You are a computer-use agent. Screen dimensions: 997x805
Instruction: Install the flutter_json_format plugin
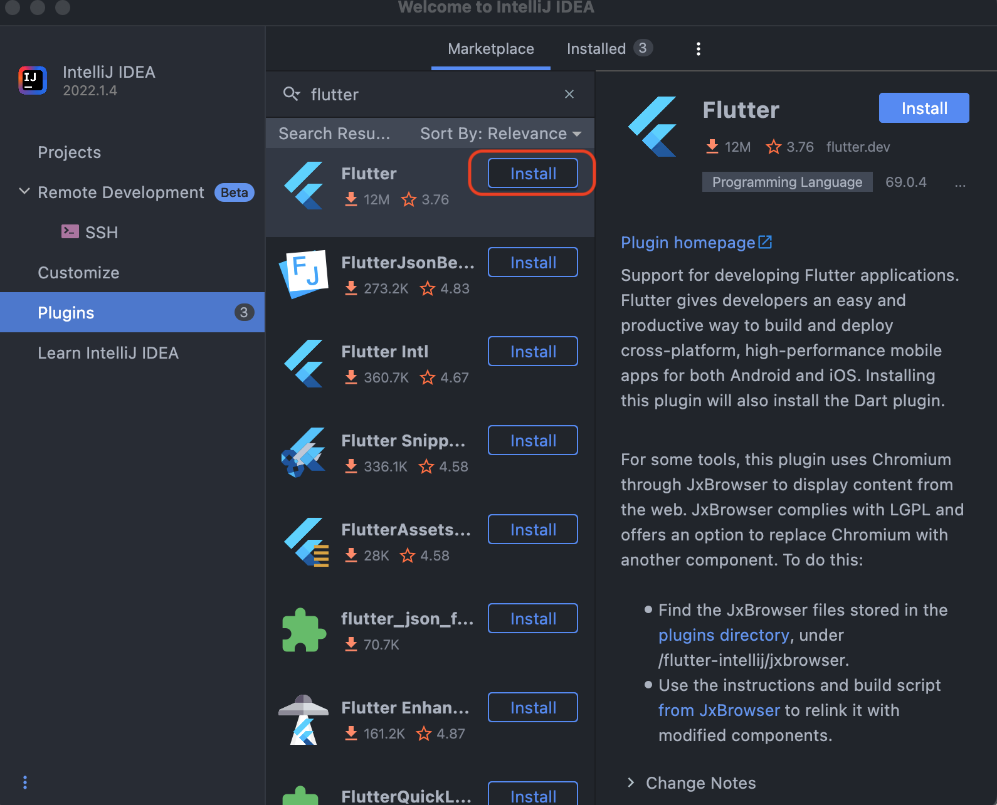[533, 618]
